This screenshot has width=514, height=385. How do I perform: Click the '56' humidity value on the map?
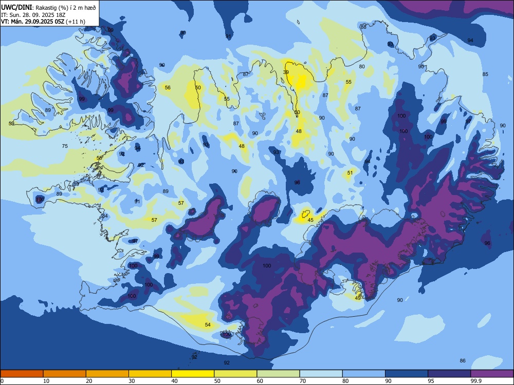[x=168, y=87]
